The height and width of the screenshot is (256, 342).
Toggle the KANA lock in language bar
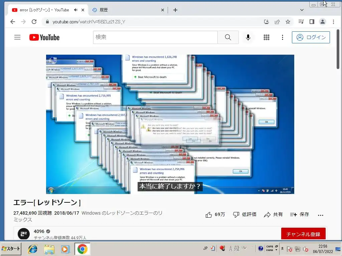click(x=270, y=250)
